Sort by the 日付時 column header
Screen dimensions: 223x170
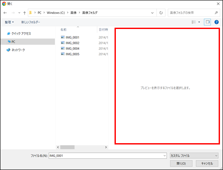pos(103,30)
